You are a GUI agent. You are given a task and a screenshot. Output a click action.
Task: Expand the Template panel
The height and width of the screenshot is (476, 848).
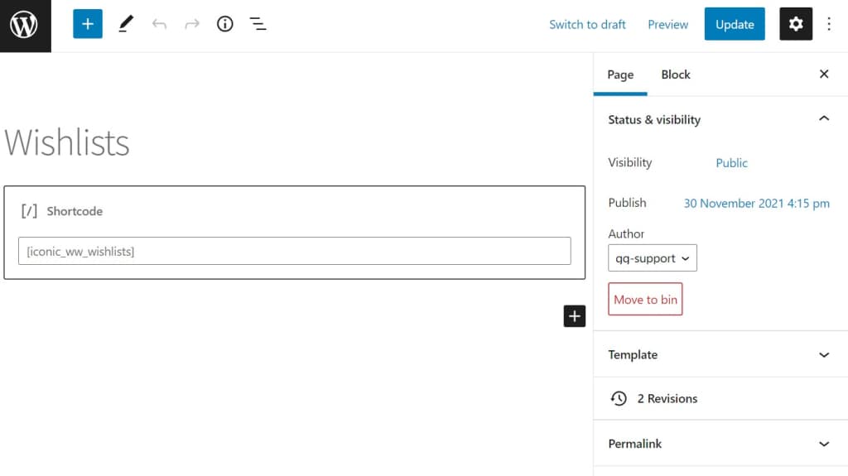(x=720, y=355)
